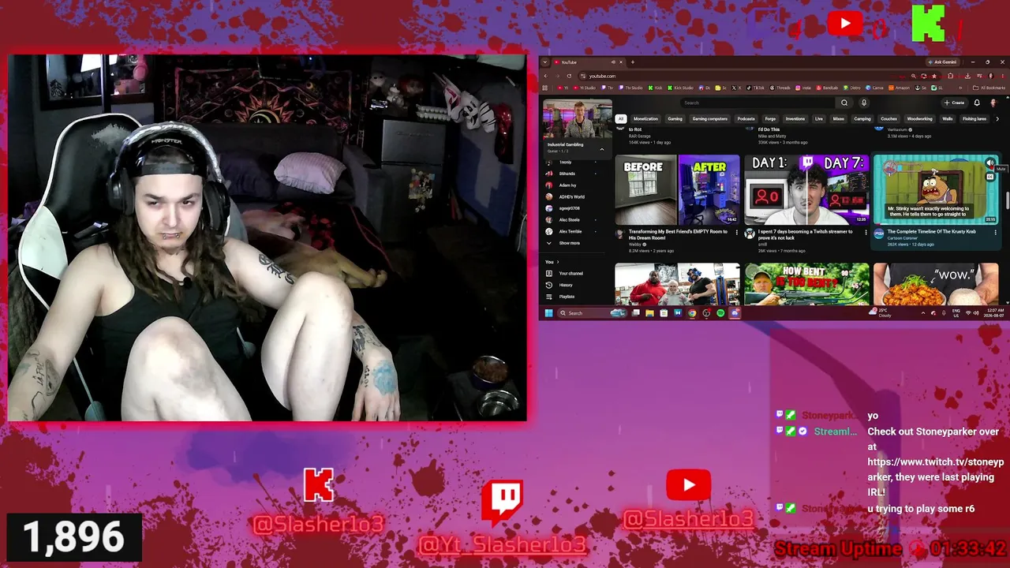
Task: Select the Monetization filter chip
Action: point(645,119)
